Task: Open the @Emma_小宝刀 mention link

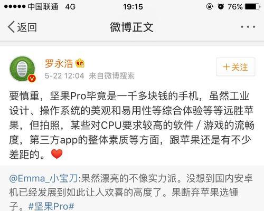Action: tap(43, 178)
